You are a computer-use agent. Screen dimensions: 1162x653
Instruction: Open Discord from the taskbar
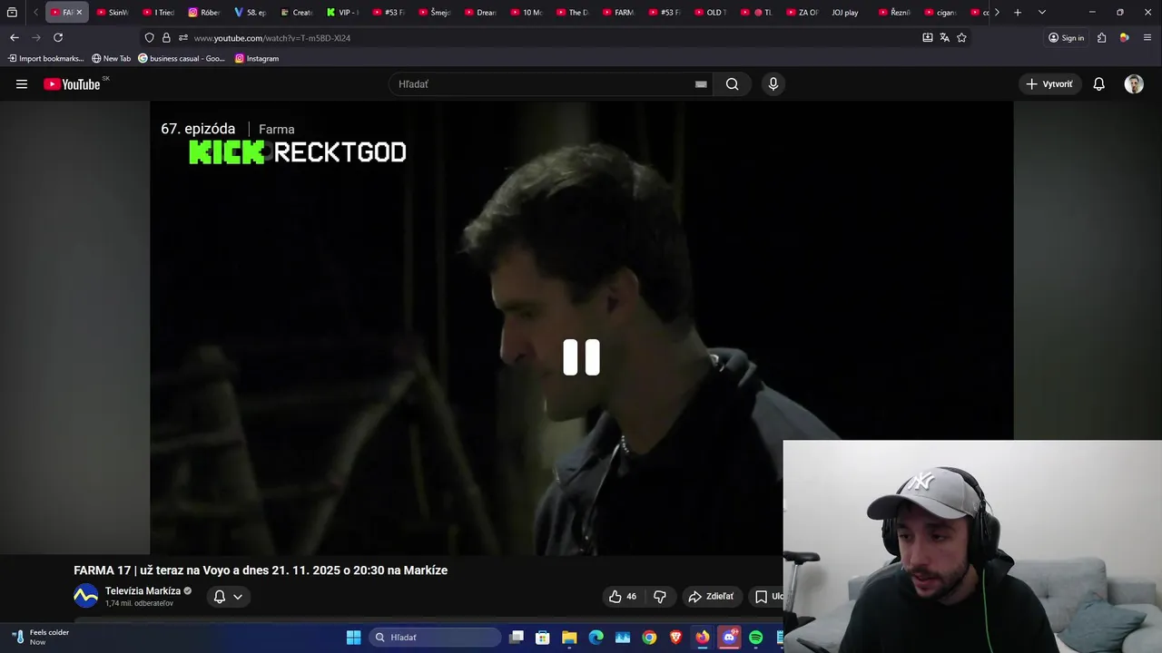tap(729, 638)
